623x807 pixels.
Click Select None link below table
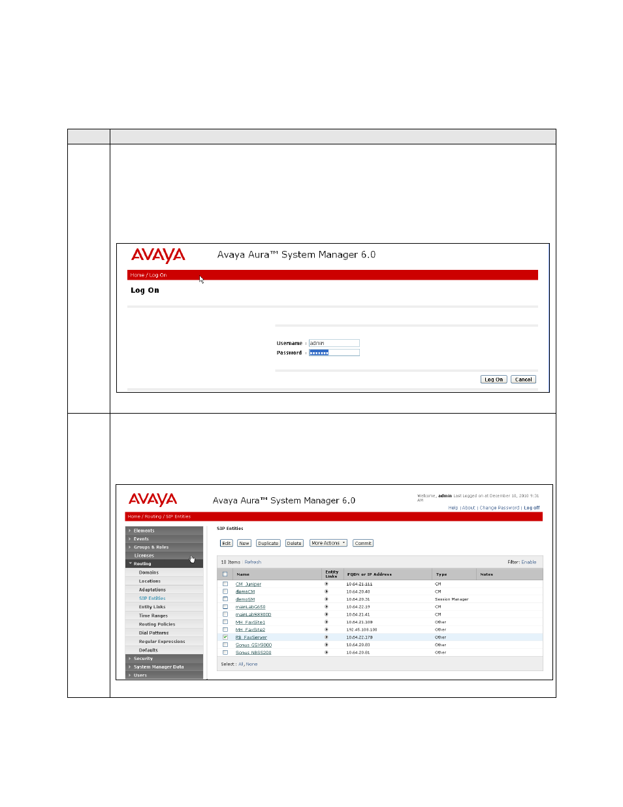(x=251, y=664)
